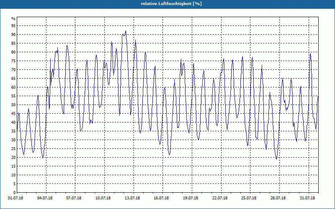Viewport: 335px width, 209px height.
Task: Select the x-axis date label 22.07.18
Action: pyautogui.click(x=220, y=198)
